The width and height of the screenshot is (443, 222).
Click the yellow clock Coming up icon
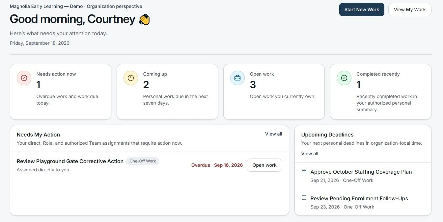pos(131,78)
